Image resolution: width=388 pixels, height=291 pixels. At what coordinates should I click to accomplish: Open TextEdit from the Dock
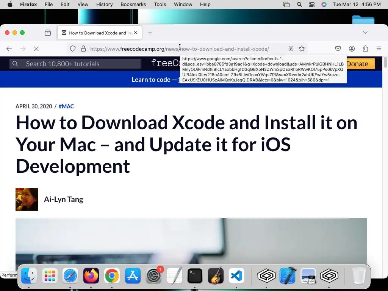coord(174,276)
